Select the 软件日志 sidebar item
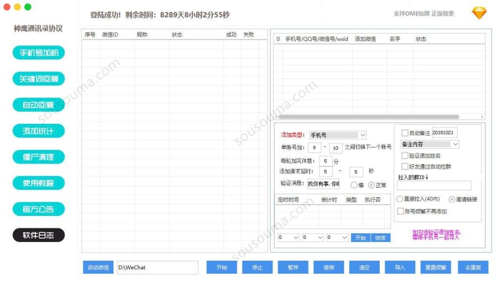This screenshot has width=498, height=285. point(39,235)
